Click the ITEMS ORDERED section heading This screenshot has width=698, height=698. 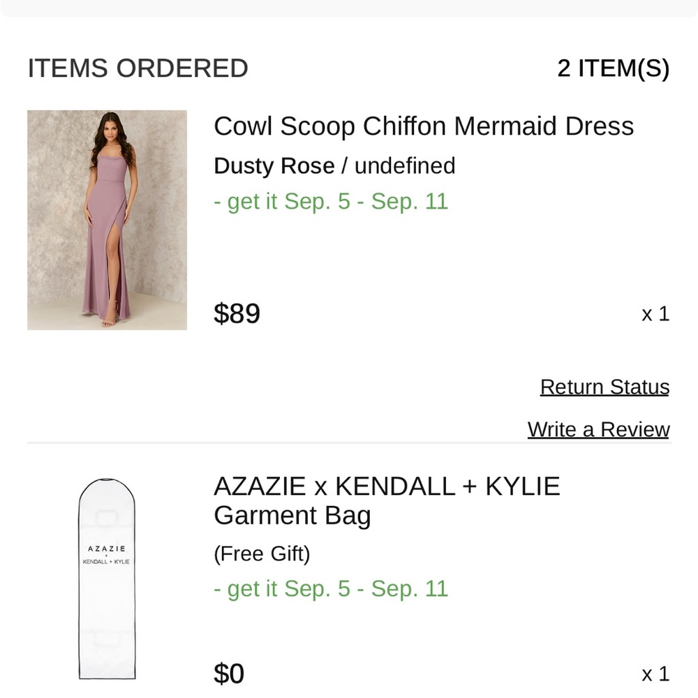[138, 68]
